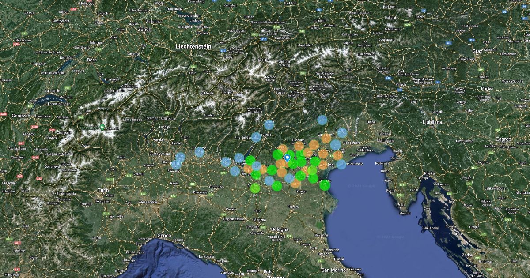Click the Innsbruck city label
The height and width of the screenshot is (278, 530).
282,38
